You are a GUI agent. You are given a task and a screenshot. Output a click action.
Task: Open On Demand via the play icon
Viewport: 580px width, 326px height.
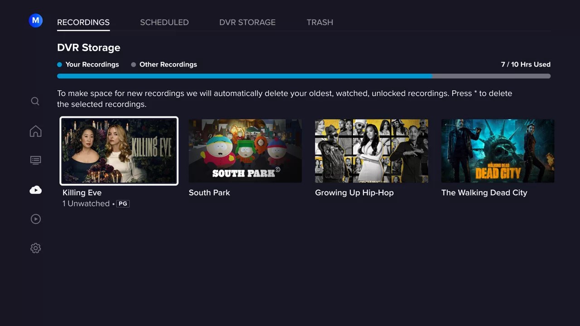[35, 219]
